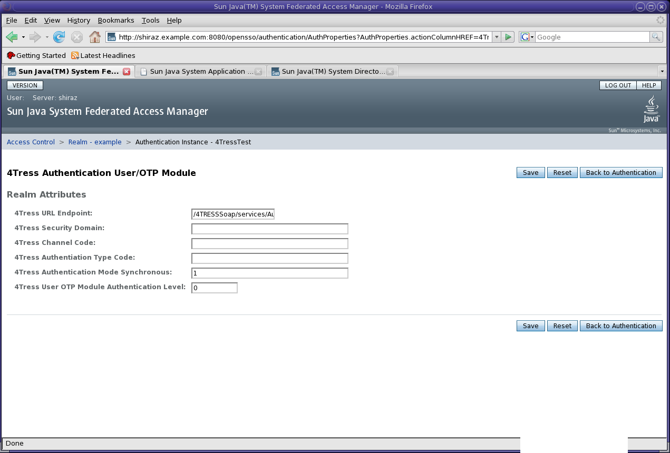Click the LOG OUT button
Image resolution: width=670 pixels, height=453 pixels.
[618, 85]
